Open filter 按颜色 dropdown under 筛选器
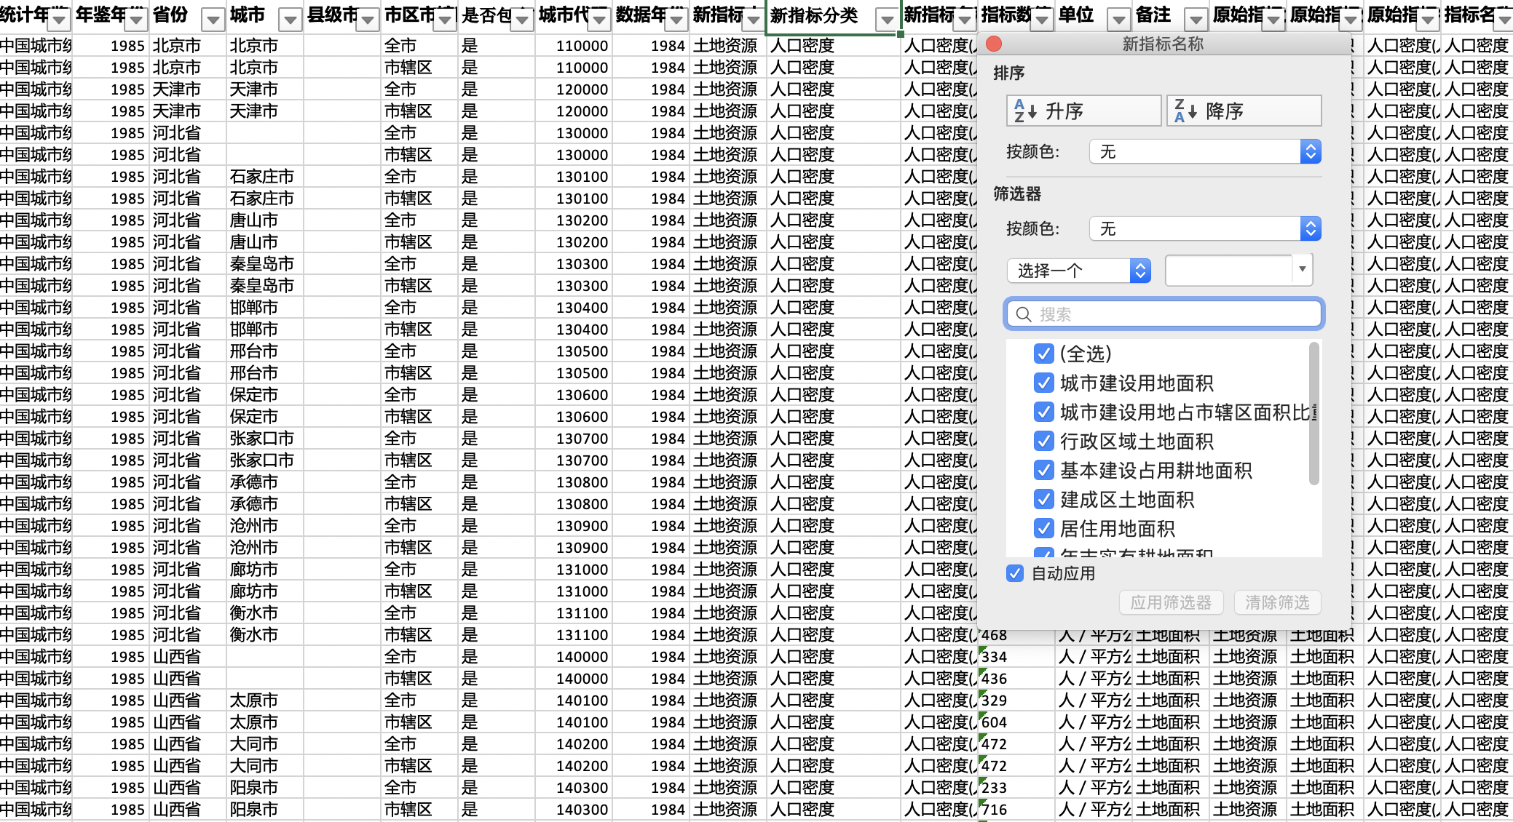The width and height of the screenshot is (1513, 822). click(1310, 229)
